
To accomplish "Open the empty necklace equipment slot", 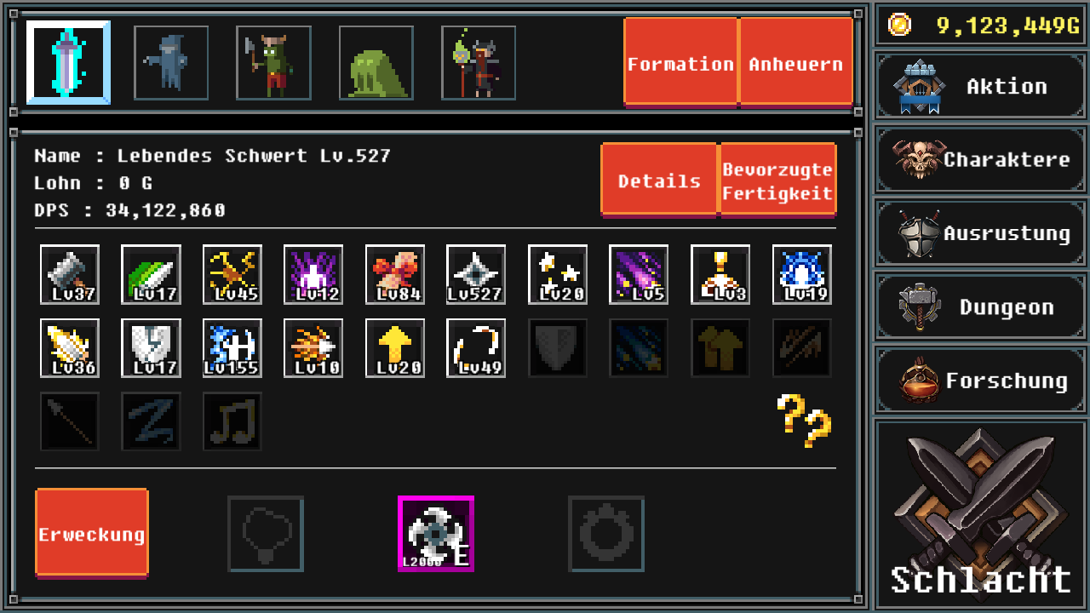I will click(266, 534).
